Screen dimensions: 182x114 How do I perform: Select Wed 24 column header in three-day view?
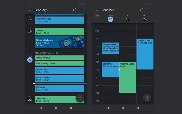pyautogui.click(x=145, y=18)
